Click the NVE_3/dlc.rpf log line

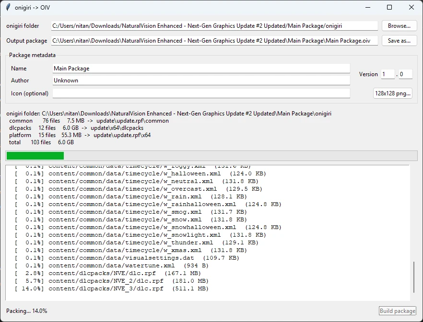pos(112,288)
